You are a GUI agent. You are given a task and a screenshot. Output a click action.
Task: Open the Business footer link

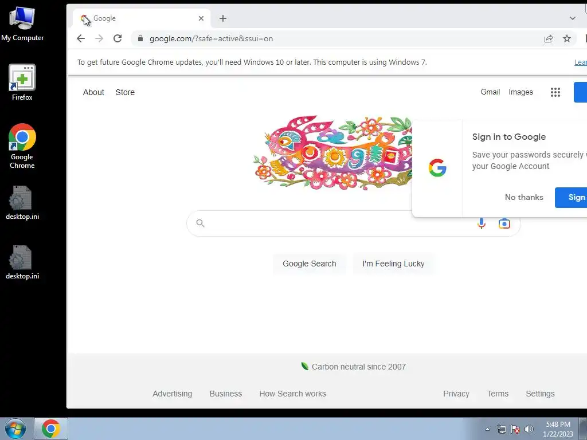(x=226, y=394)
